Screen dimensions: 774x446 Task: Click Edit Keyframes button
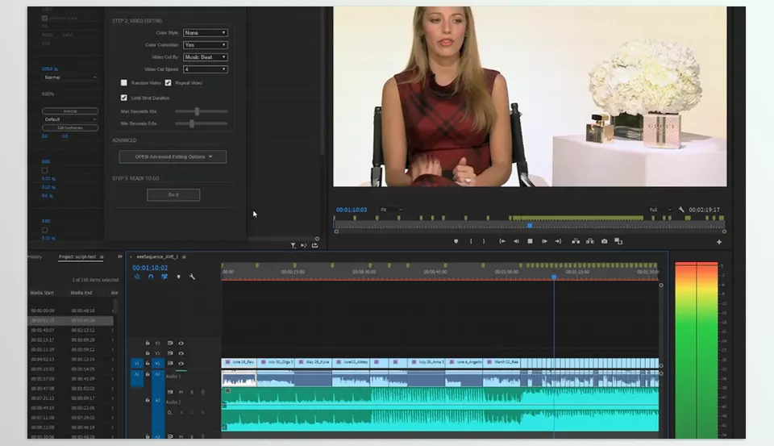click(70, 128)
